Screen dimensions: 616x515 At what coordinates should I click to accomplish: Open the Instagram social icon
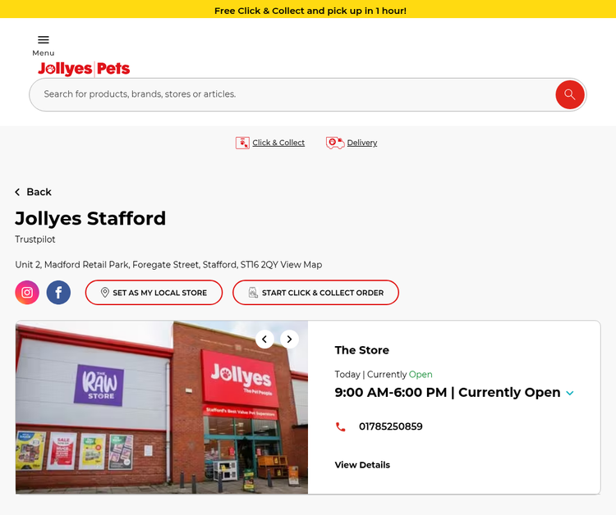point(27,293)
